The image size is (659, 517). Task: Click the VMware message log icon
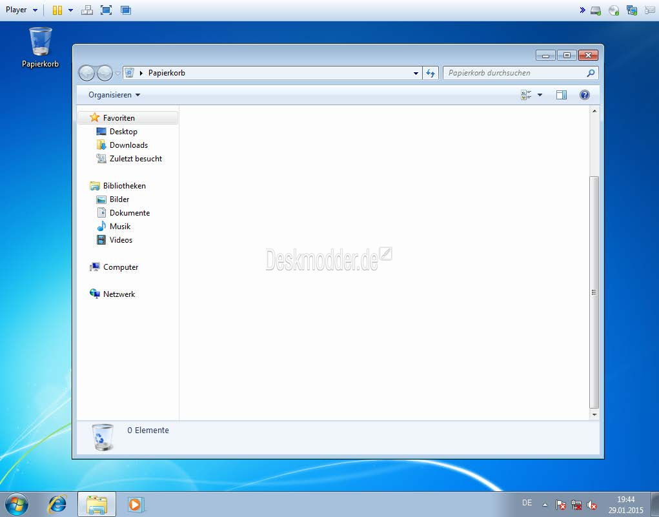pos(649,10)
